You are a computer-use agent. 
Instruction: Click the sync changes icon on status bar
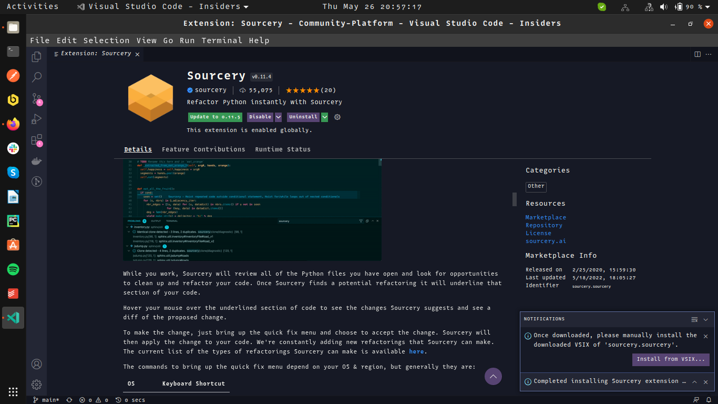[69, 400]
